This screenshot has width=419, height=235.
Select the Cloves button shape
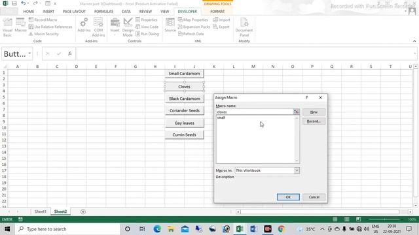coord(184,87)
